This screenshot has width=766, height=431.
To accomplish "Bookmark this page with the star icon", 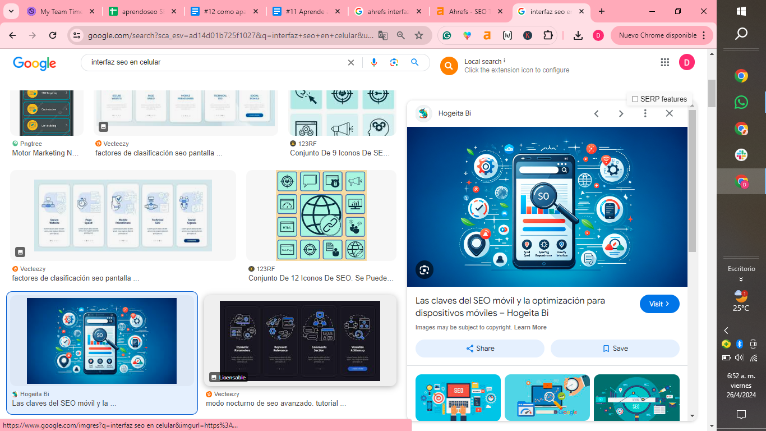I will point(419,35).
